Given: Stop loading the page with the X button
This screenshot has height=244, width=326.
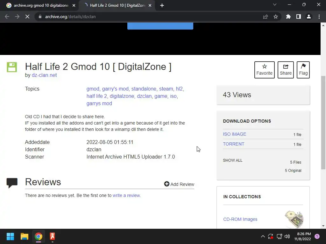Looking at the screenshot, I should point(27,17).
